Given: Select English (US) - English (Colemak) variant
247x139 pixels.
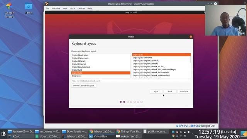Looking at the screenshot, I should click(161, 61).
